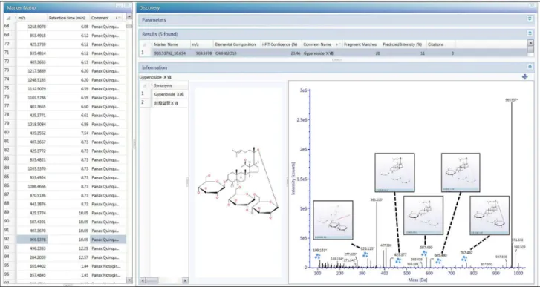Screen dimensions: 540x287
Task: Click down arrow of Marker Matrix scrollbar
Action: coord(129,280)
